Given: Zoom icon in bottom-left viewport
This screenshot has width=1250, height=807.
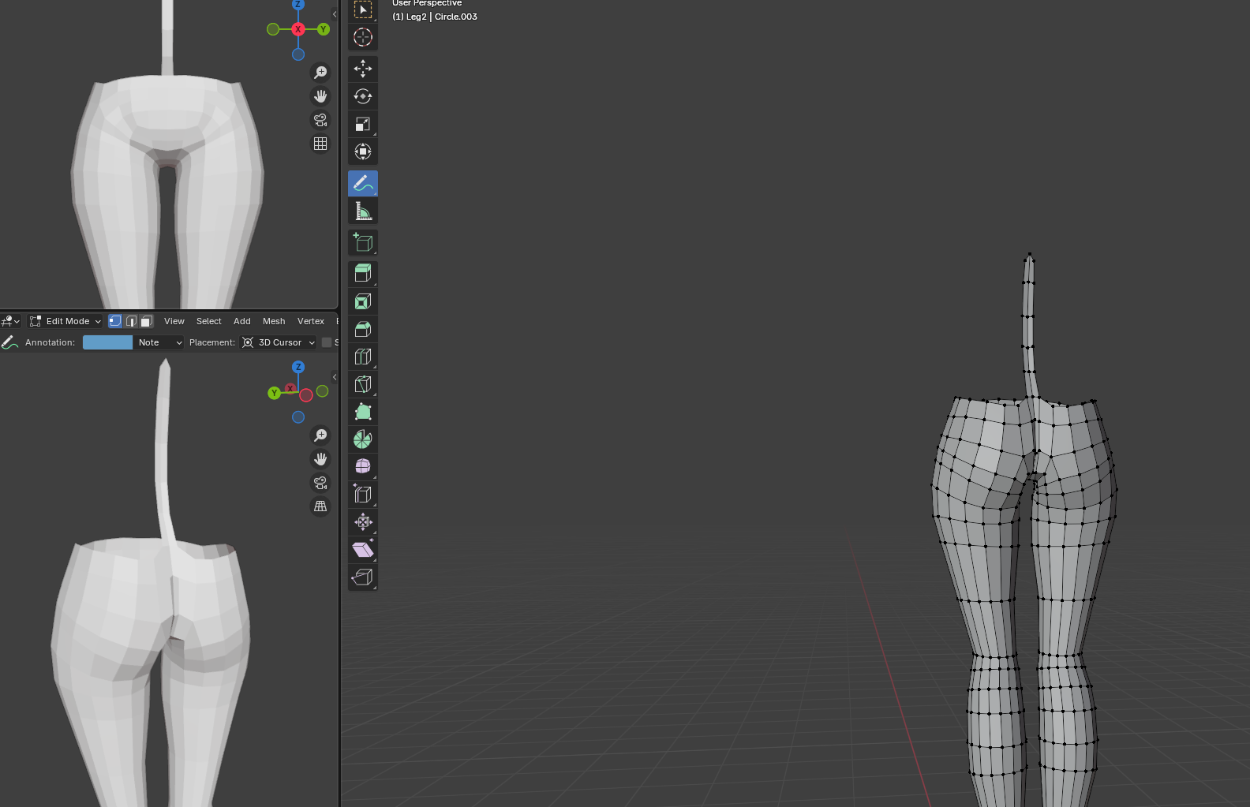Looking at the screenshot, I should [320, 435].
